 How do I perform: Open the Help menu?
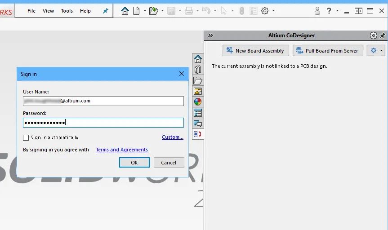click(85, 11)
